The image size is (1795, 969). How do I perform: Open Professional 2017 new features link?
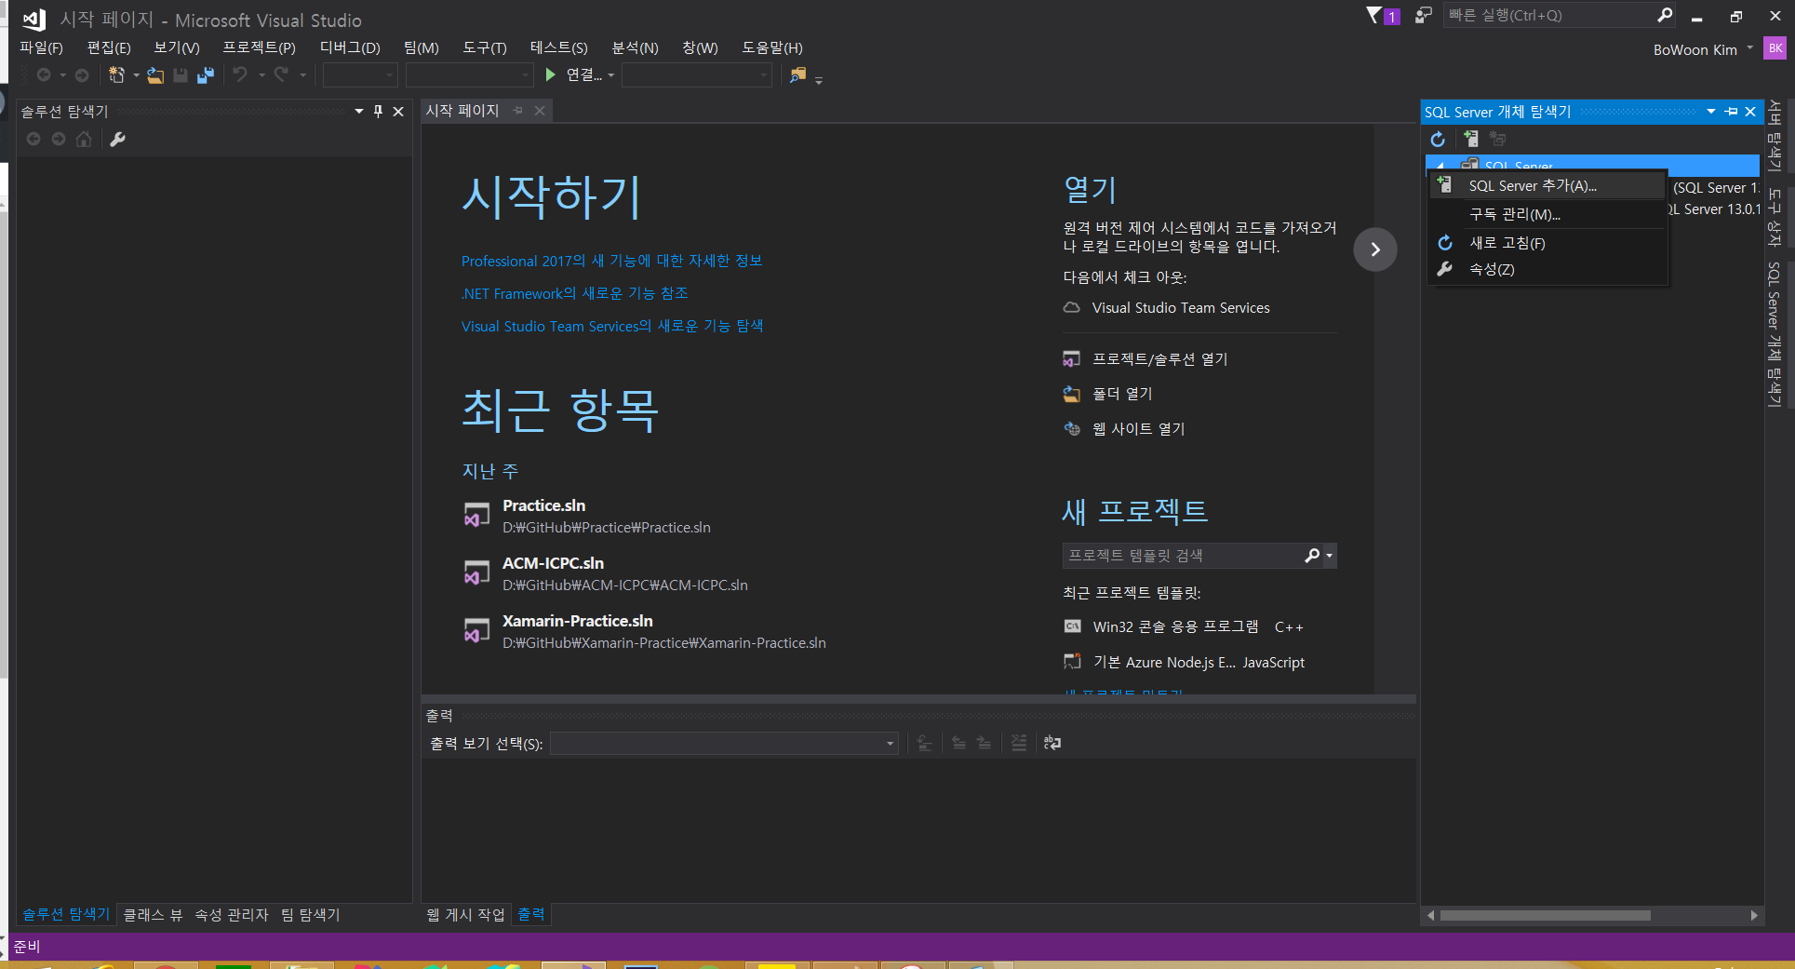611,261
